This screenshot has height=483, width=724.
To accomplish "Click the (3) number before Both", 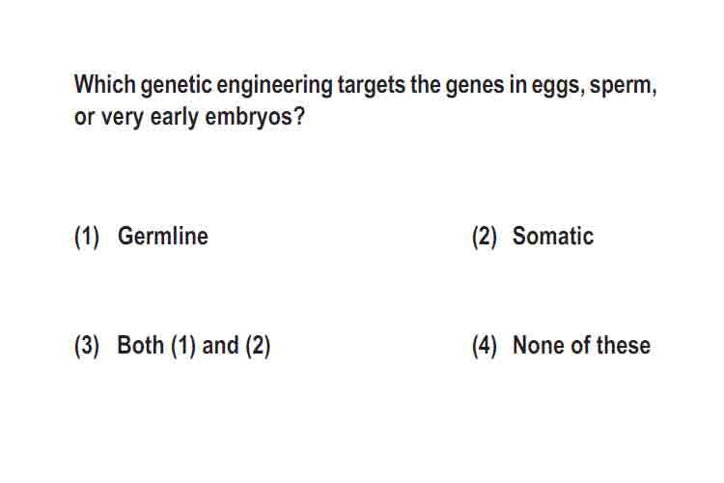I will (87, 346).
